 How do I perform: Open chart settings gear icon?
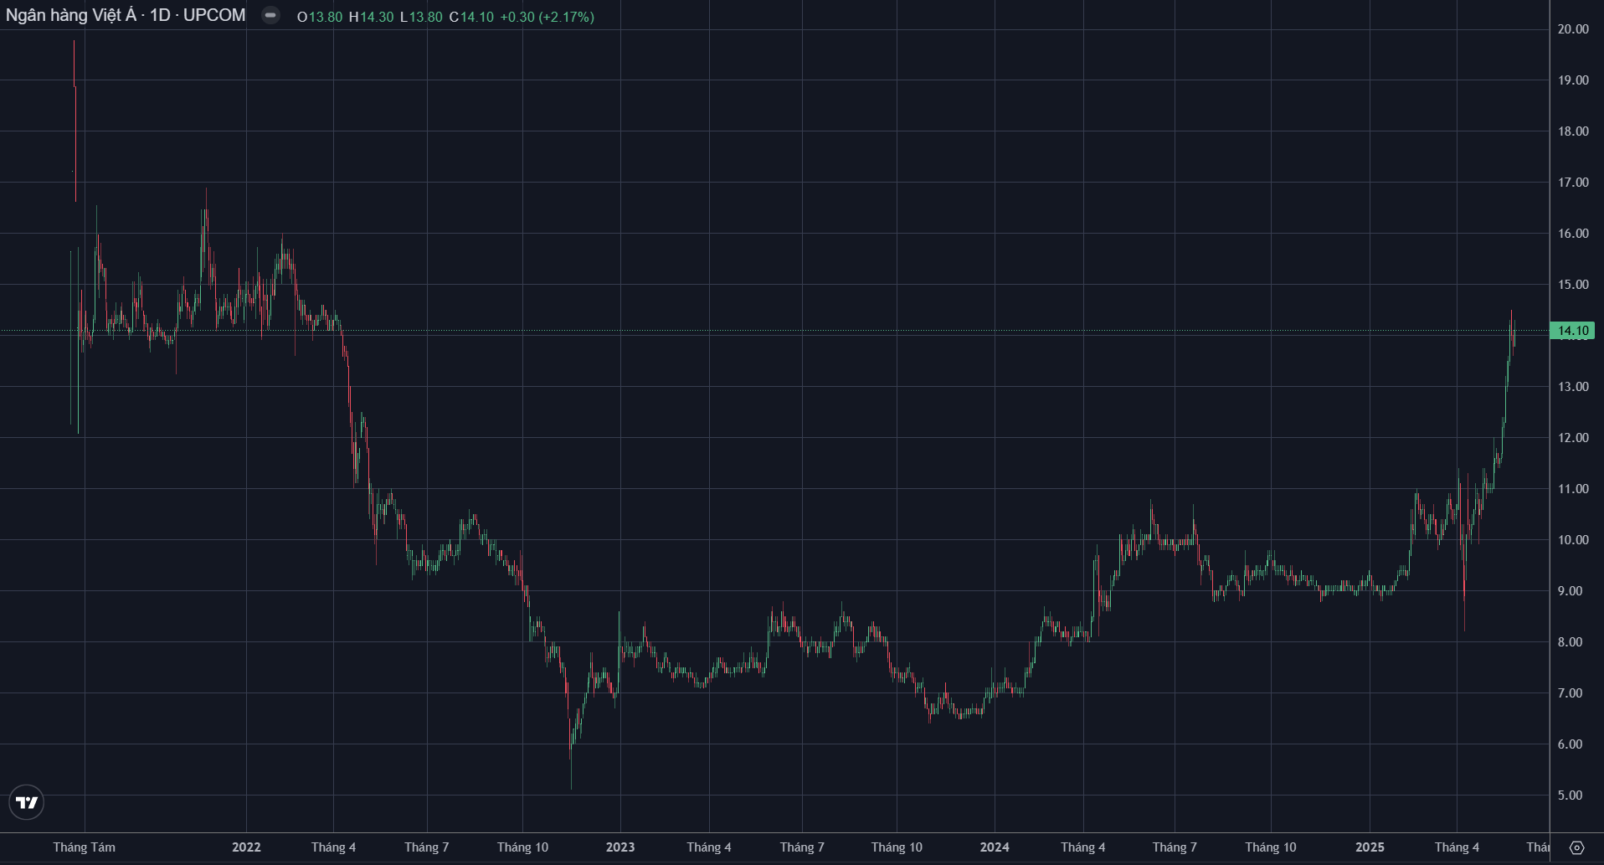point(1576,847)
